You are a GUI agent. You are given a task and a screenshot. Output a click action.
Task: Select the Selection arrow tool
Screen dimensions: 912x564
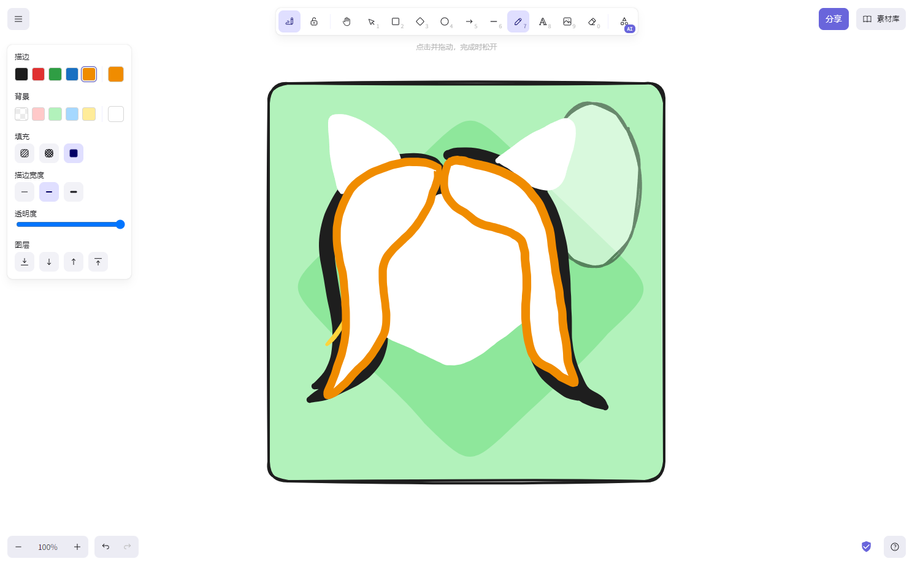[x=371, y=21]
